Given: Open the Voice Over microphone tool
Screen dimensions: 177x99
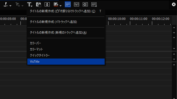Looking at the screenshot, I should click(x=47, y=5).
